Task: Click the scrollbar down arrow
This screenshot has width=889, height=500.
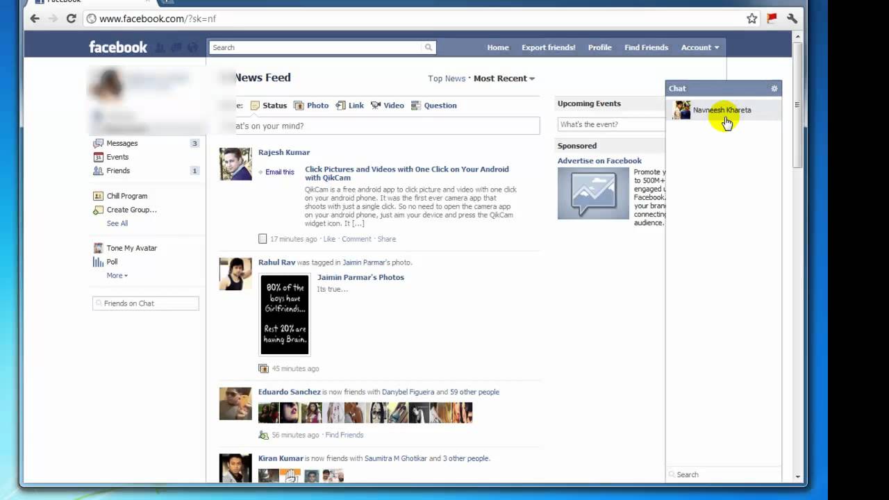Action: pos(798,478)
